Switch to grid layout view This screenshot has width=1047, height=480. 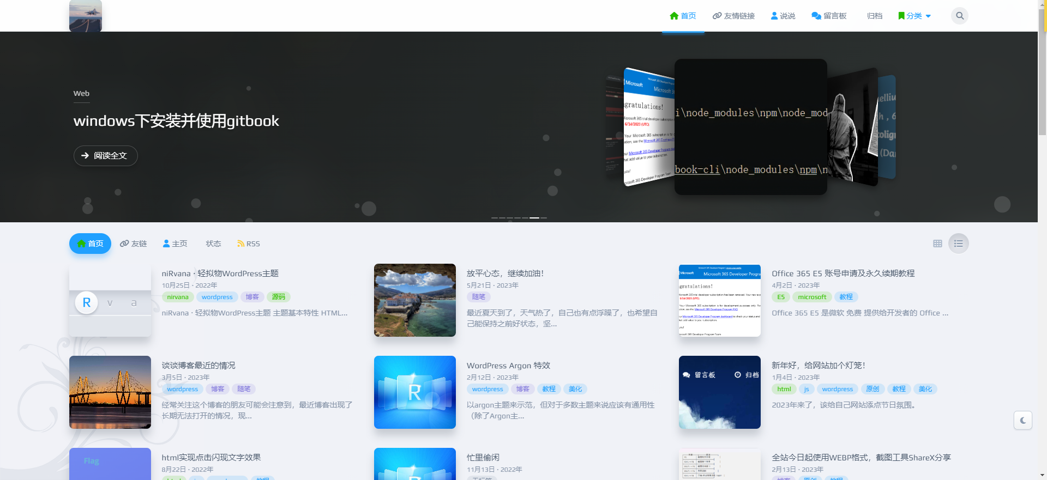point(937,244)
